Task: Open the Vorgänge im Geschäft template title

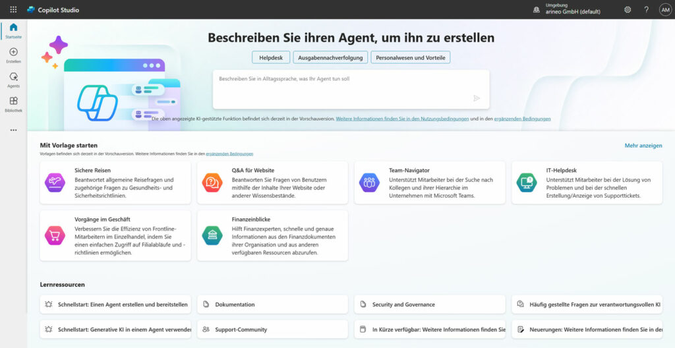Action: (x=102, y=219)
